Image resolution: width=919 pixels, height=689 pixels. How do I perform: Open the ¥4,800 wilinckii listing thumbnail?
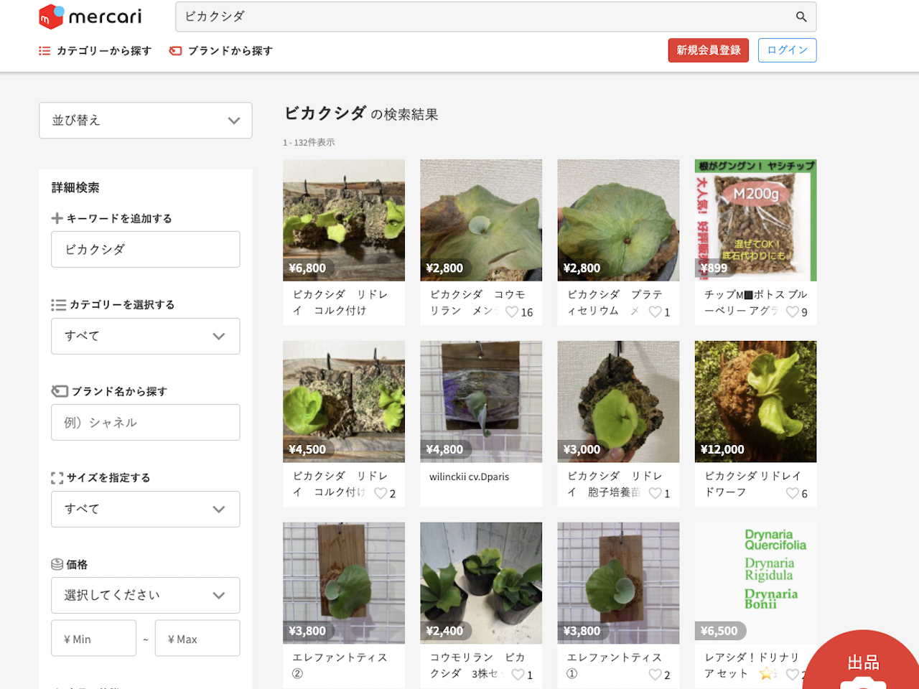(481, 401)
